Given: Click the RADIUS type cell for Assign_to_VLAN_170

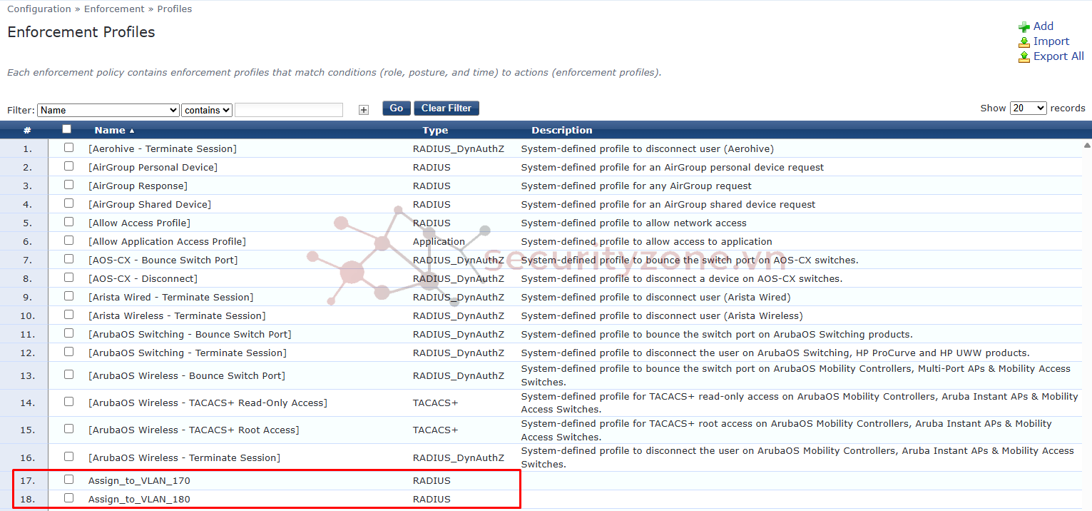Looking at the screenshot, I should (432, 481).
